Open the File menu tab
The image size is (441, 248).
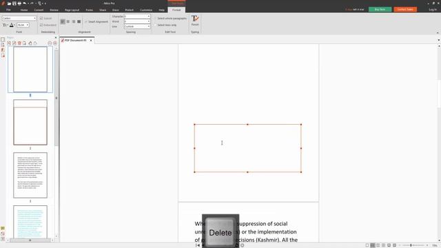coord(8,10)
